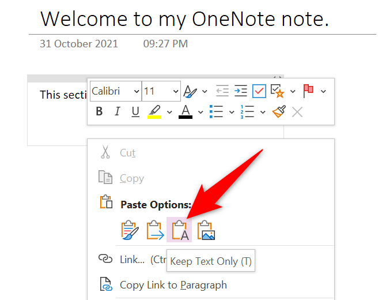Click the red Outlook flag icon

click(x=308, y=91)
